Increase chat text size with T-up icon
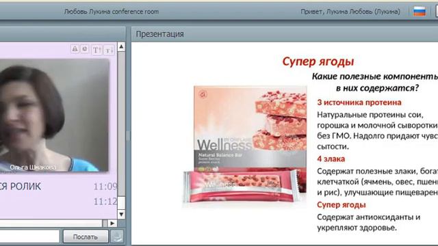Viewport: 438px width, 246px height. tap(96, 50)
